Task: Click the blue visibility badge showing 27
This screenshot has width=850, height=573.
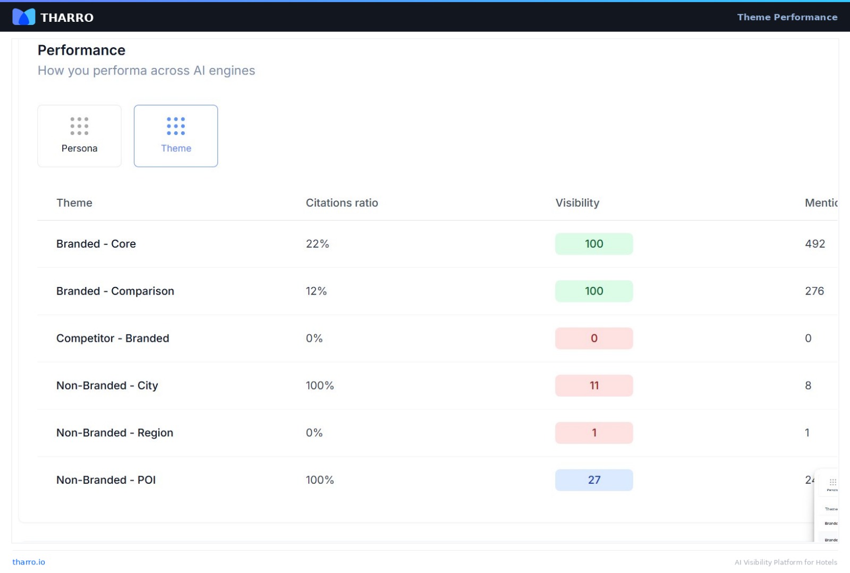Action: pos(593,480)
